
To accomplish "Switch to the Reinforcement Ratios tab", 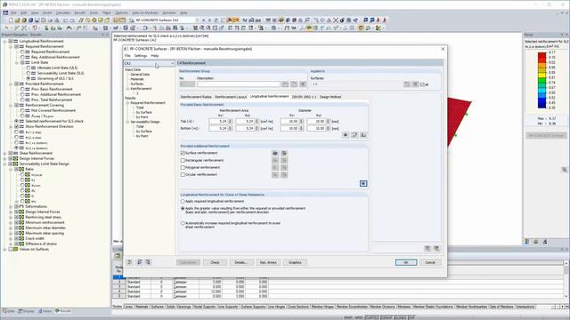I will click(196, 97).
